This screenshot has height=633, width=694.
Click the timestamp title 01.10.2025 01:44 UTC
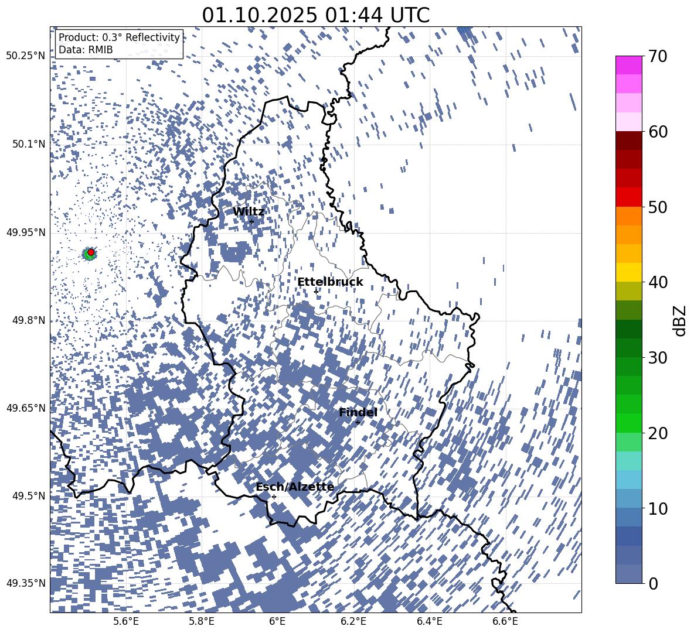coord(315,15)
